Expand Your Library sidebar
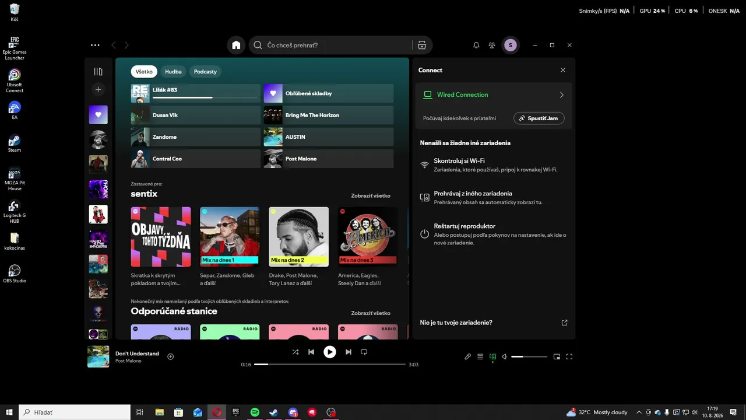The image size is (746, 420). coord(98,72)
